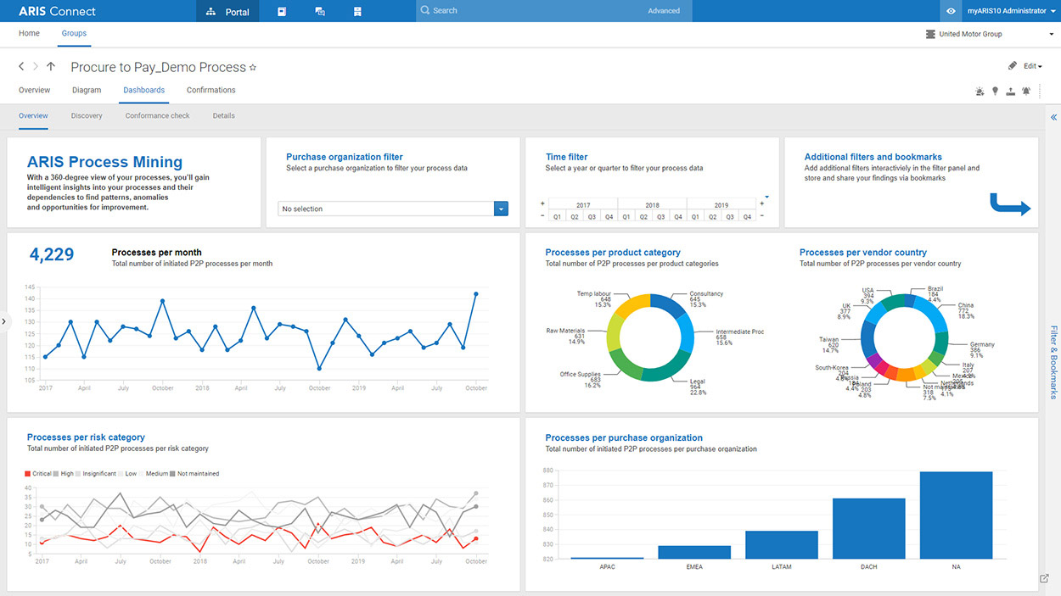Image resolution: width=1061 pixels, height=596 pixels.
Task: Open the collaboration chat icon in top bar
Action: [320, 11]
